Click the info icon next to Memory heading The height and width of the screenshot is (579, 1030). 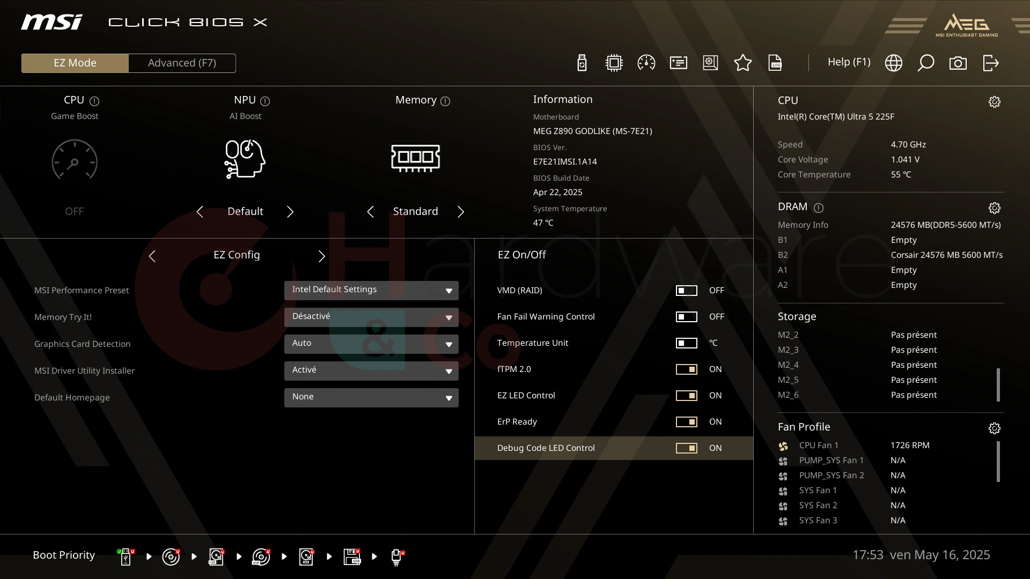tap(445, 101)
